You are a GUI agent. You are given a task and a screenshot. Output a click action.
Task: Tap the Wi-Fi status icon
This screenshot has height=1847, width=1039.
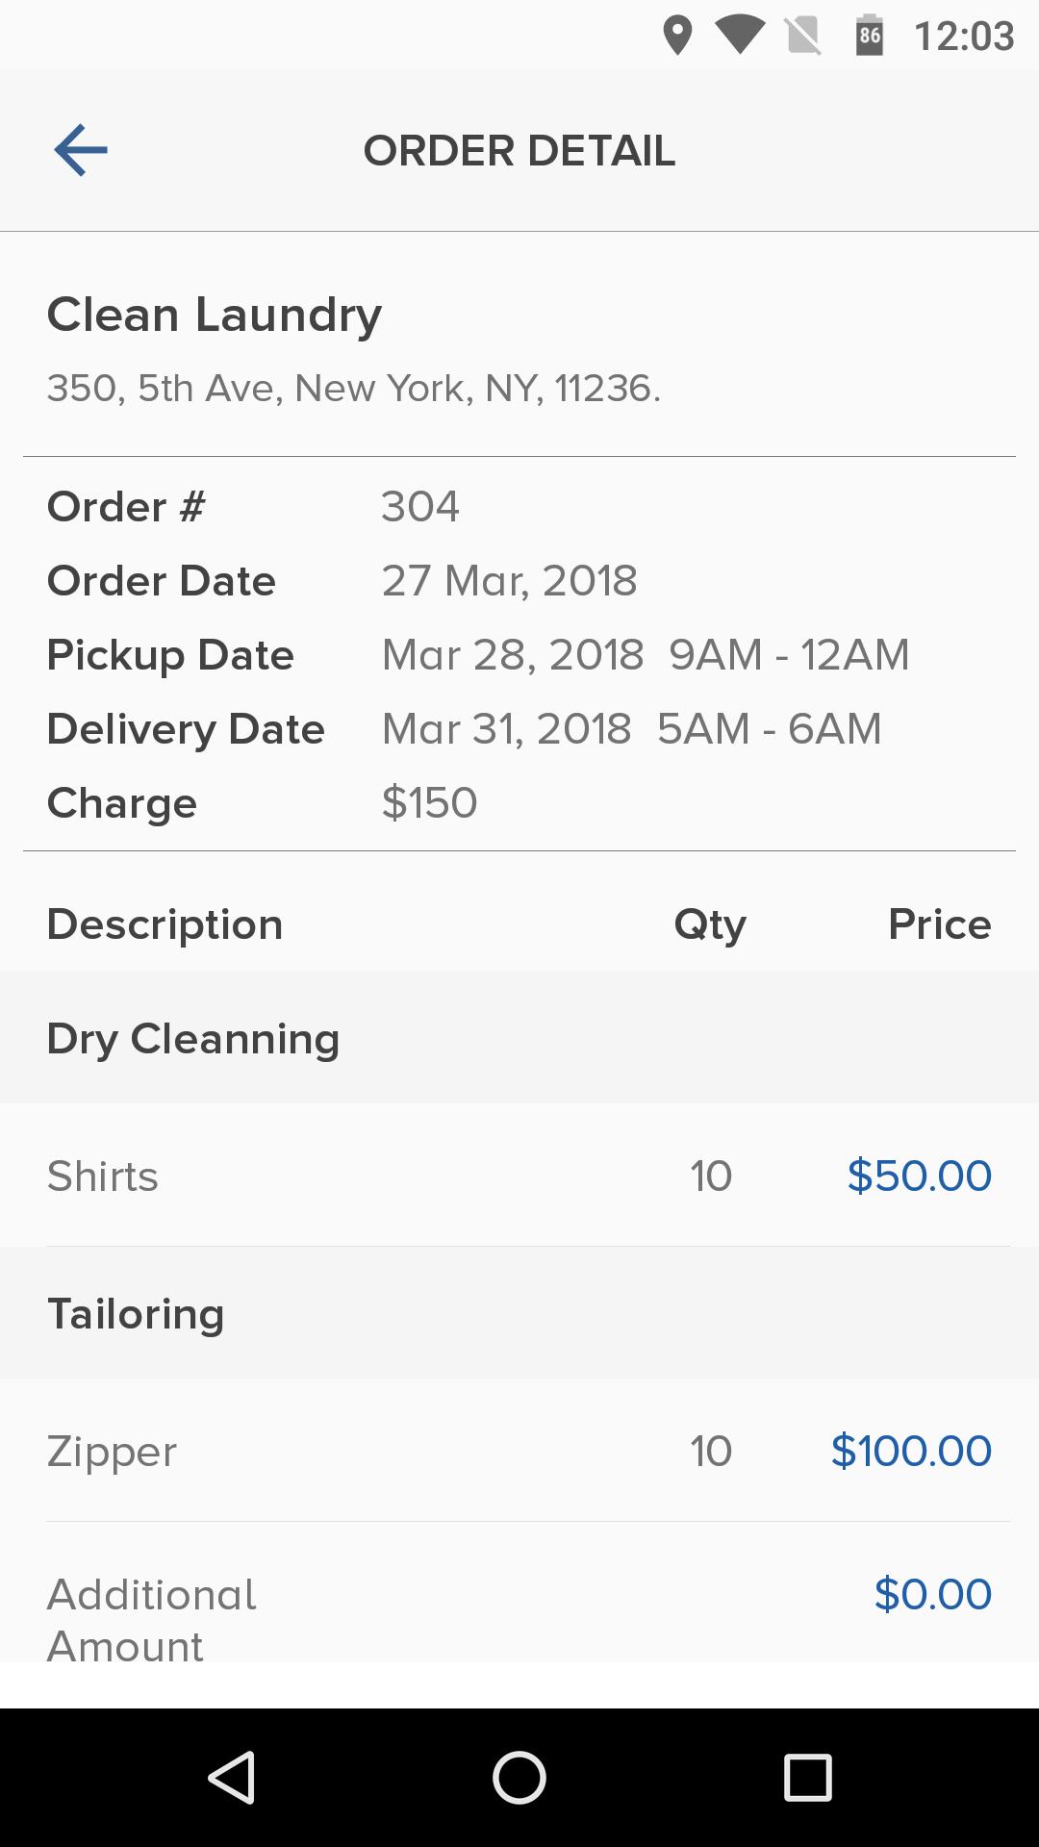[x=740, y=36]
